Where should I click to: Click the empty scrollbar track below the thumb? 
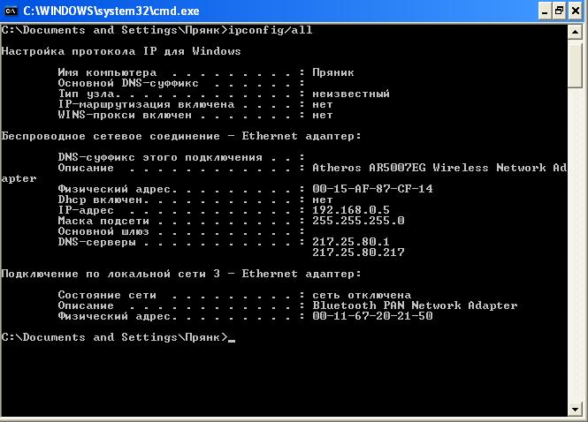(577, 265)
